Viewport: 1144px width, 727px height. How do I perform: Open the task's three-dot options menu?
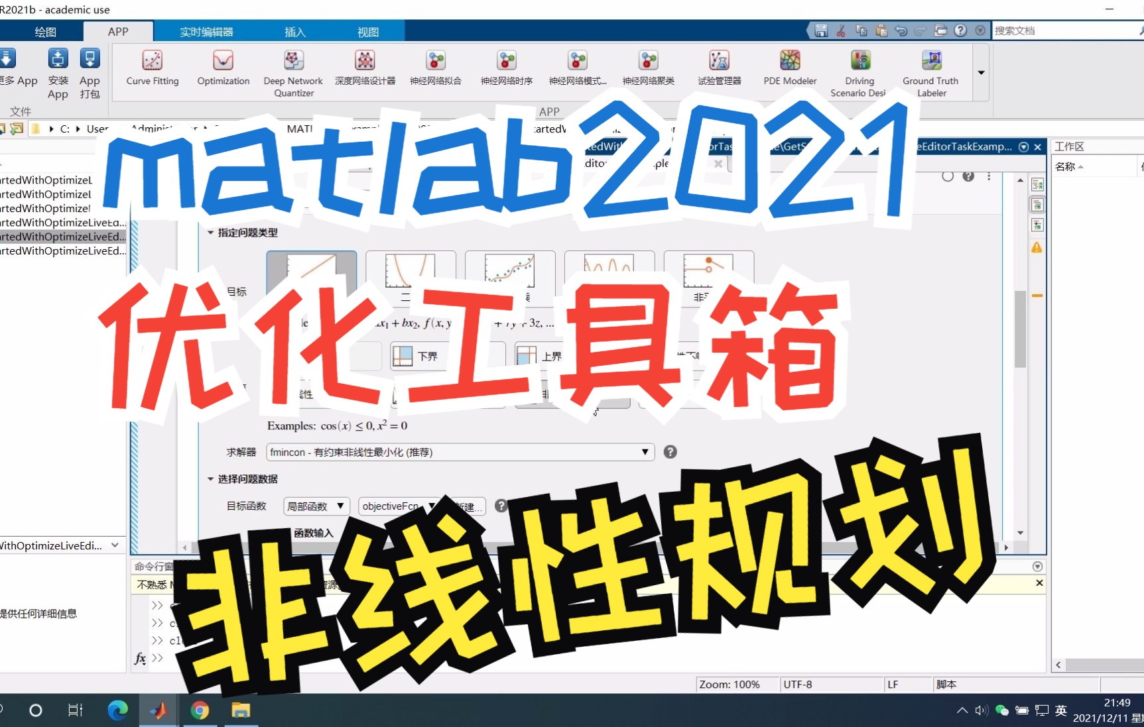(x=989, y=176)
